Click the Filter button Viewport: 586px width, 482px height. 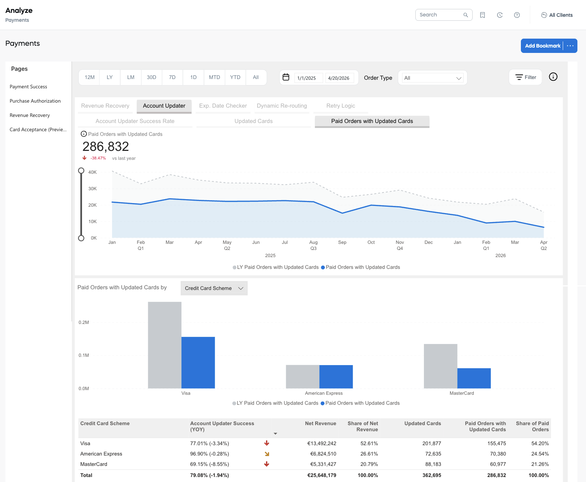coord(525,77)
